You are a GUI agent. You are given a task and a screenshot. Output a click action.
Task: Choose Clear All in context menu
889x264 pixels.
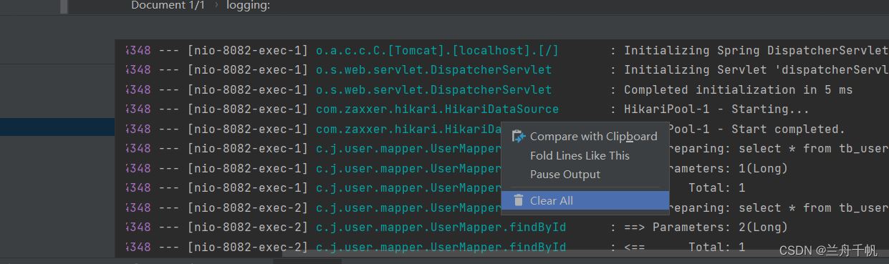click(585, 200)
